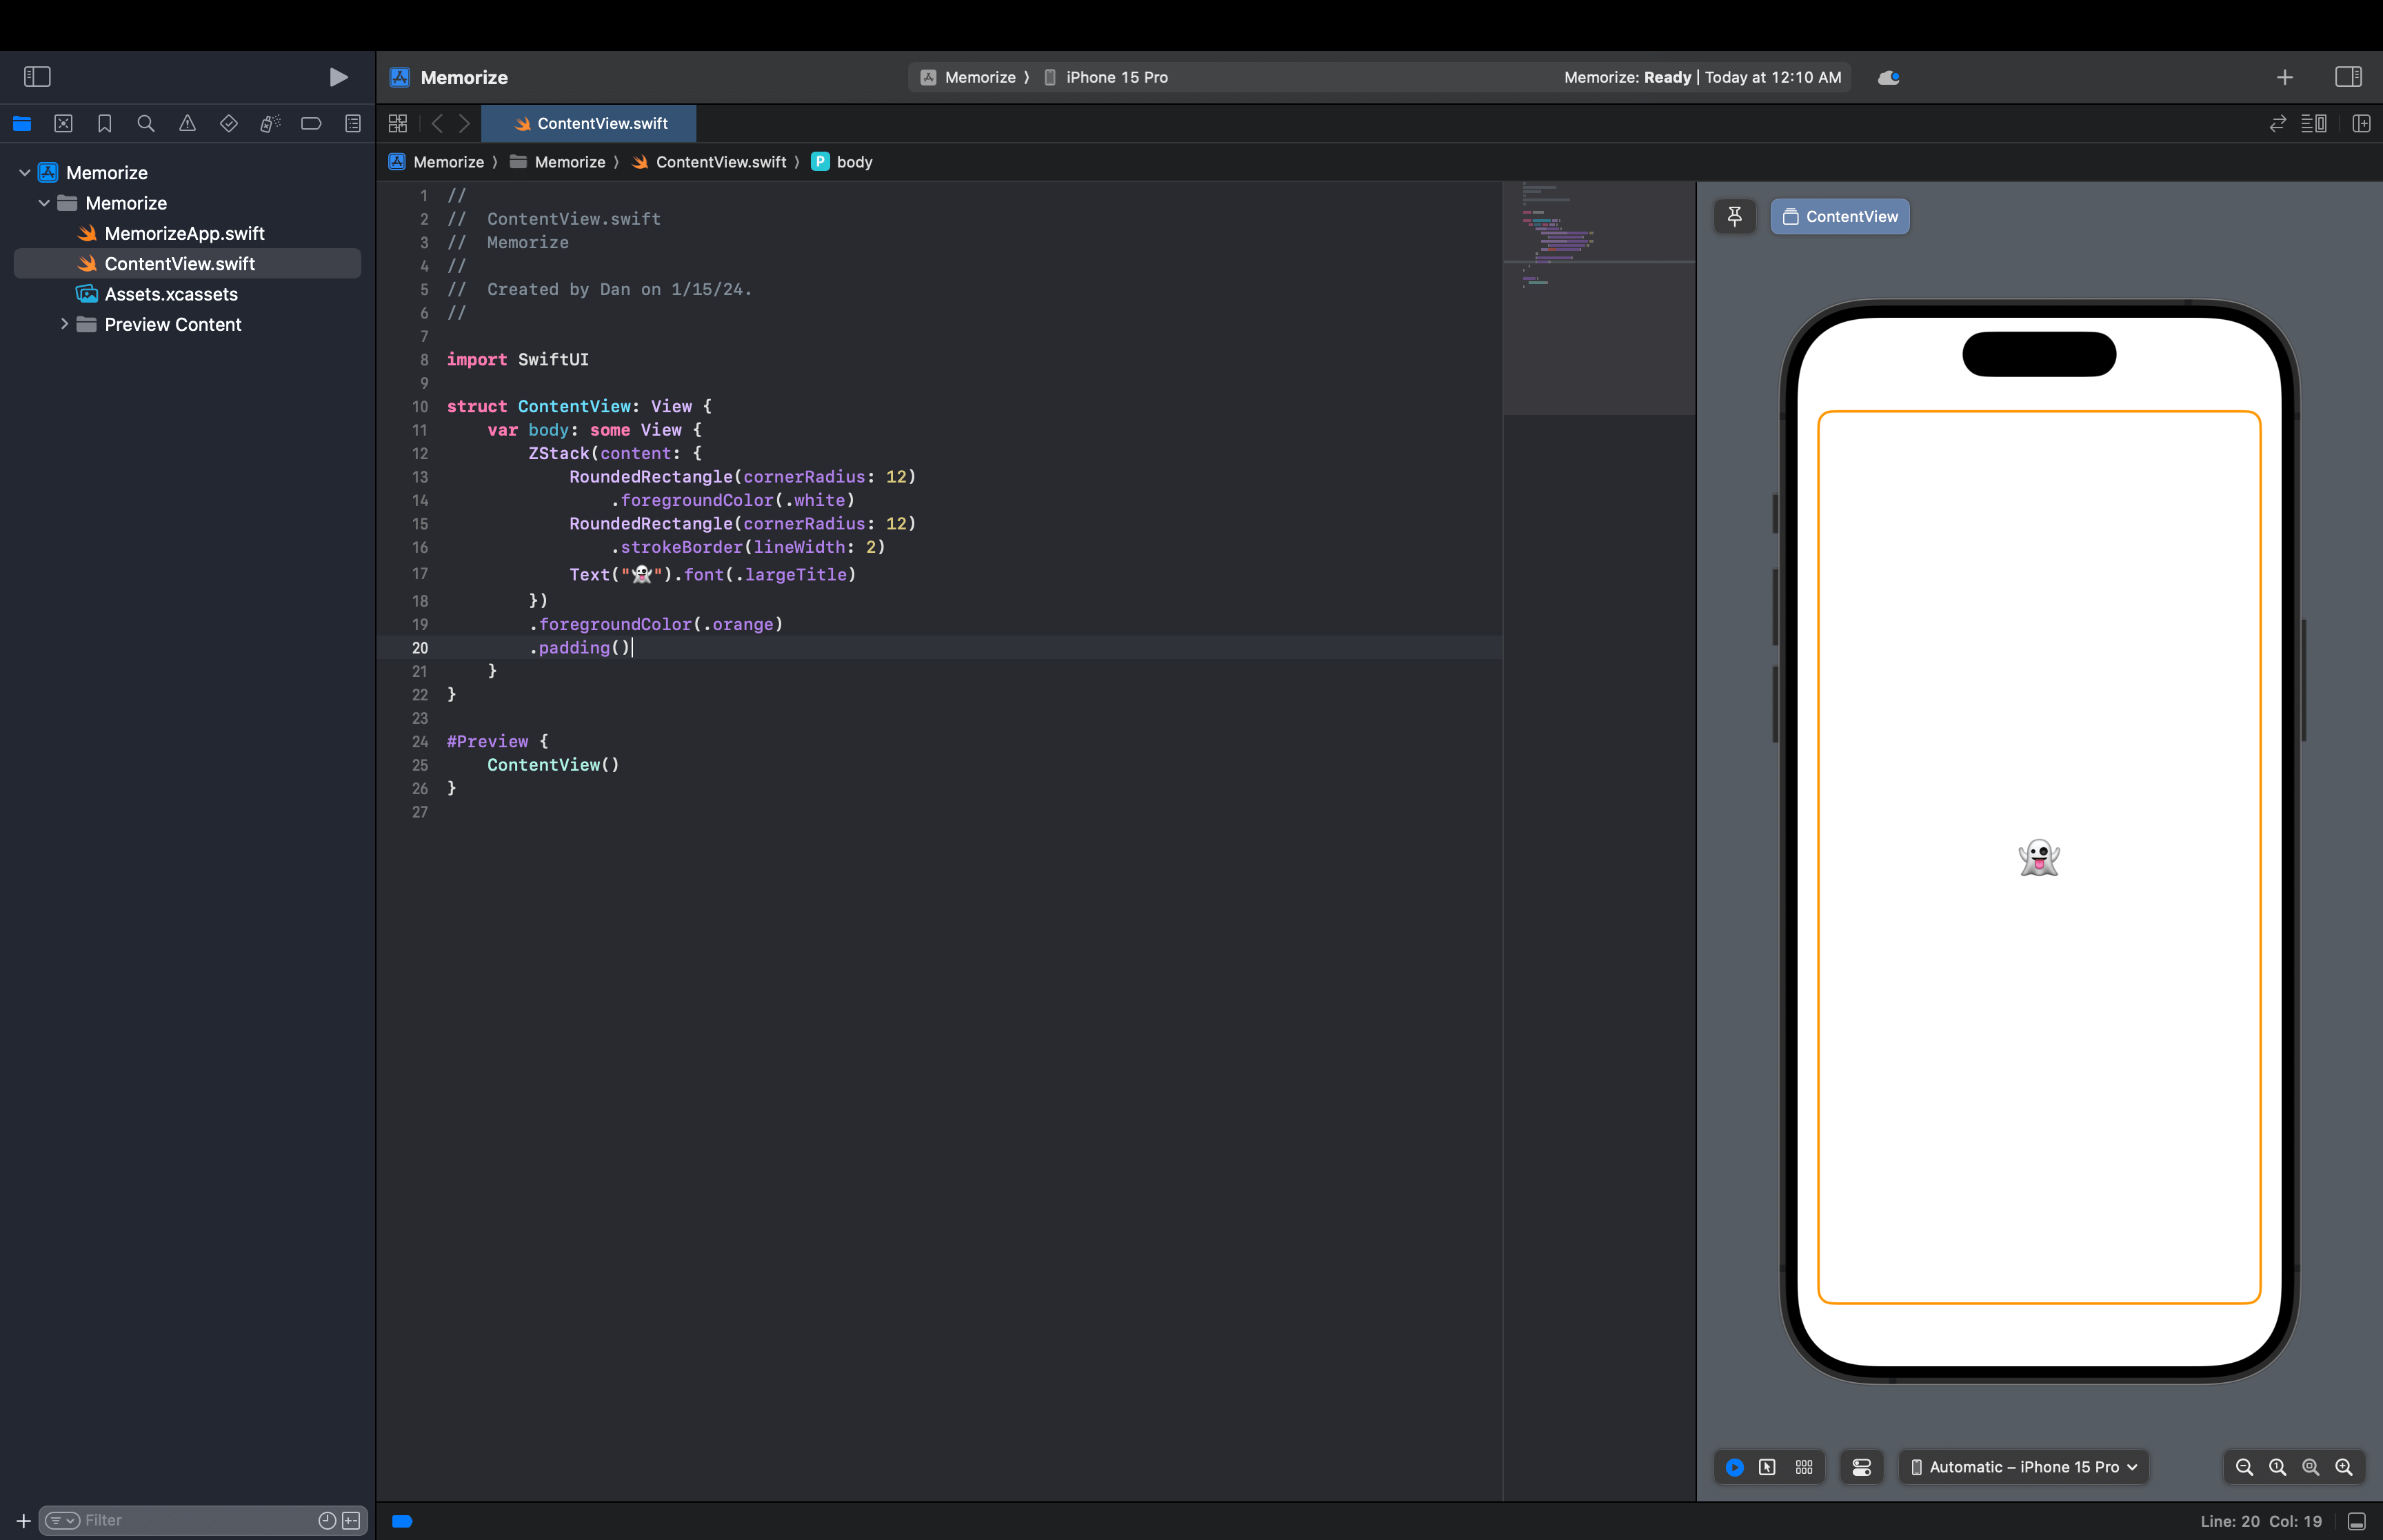This screenshot has width=2383, height=1540.
Task: Toggle the debug area at bottom right
Action: point(2357,1521)
